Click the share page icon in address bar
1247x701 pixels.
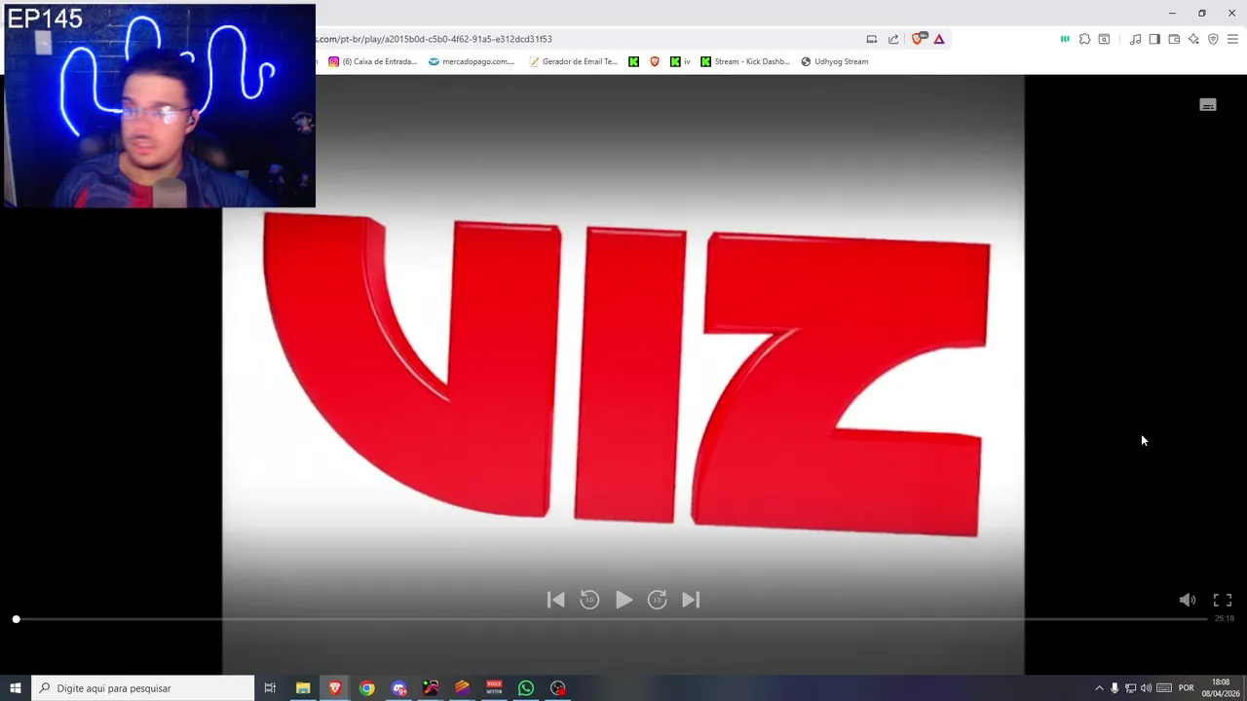[x=893, y=39]
